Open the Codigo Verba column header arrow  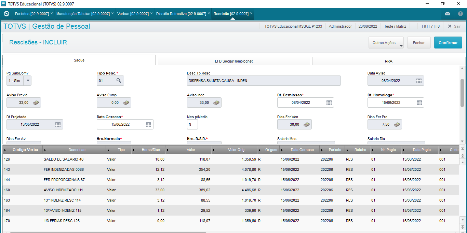5,150
